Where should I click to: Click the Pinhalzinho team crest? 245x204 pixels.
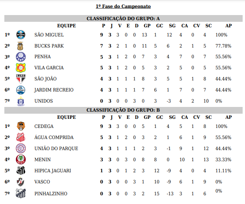pyautogui.click(x=21, y=193)
